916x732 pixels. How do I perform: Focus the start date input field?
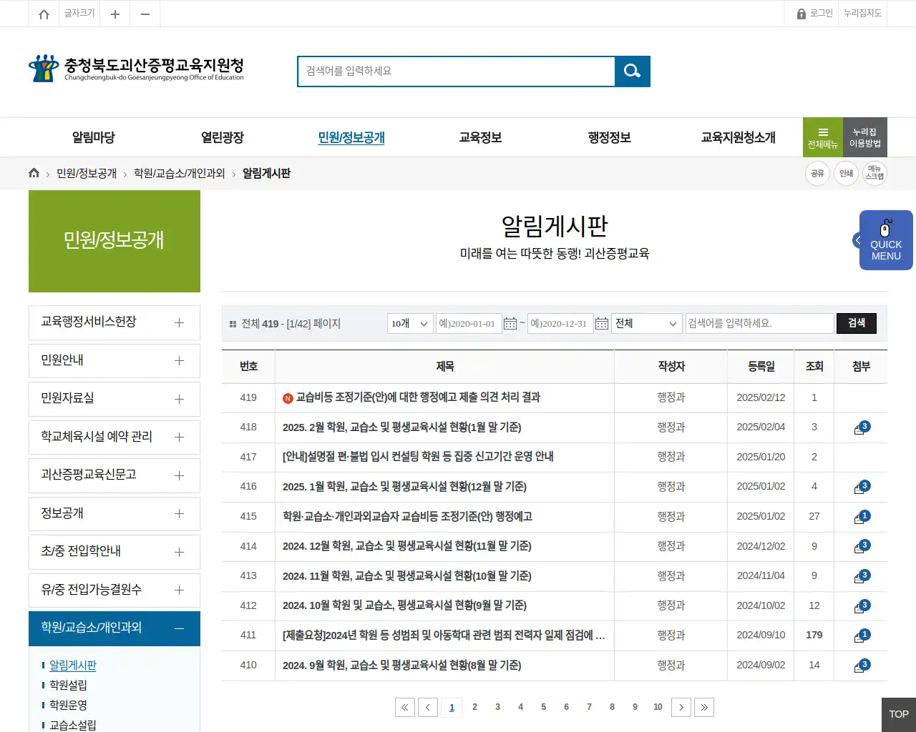[x=469, y=324]
